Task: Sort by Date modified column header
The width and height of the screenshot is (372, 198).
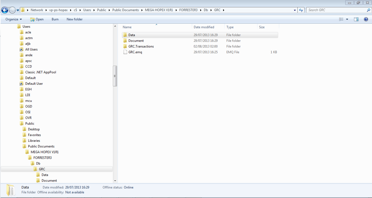Action: pos(204,27)
